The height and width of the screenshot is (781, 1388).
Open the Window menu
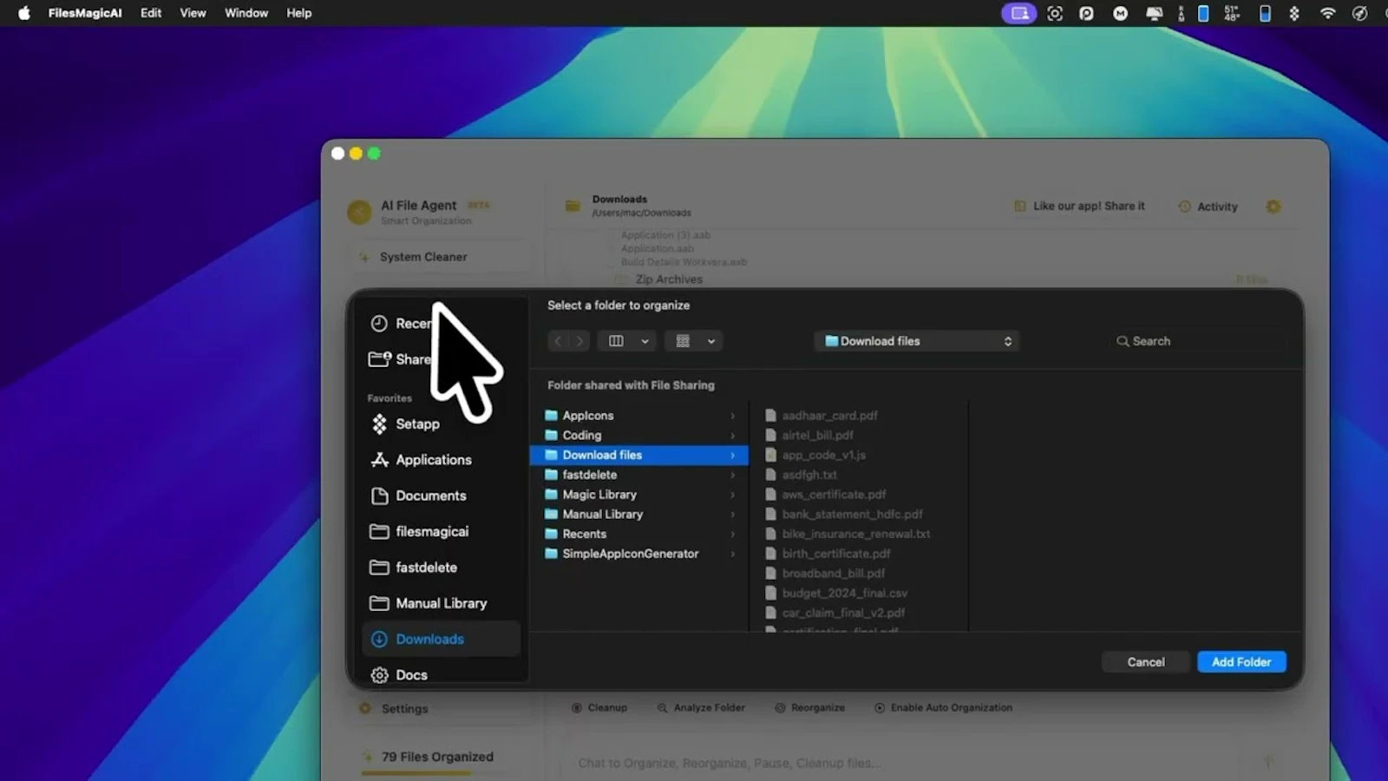(x=246, y=13)
